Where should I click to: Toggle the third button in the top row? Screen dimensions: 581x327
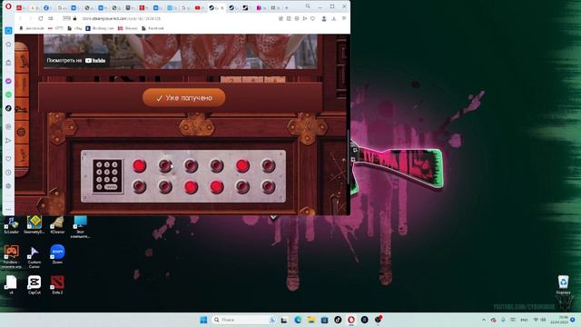[191, 165]
